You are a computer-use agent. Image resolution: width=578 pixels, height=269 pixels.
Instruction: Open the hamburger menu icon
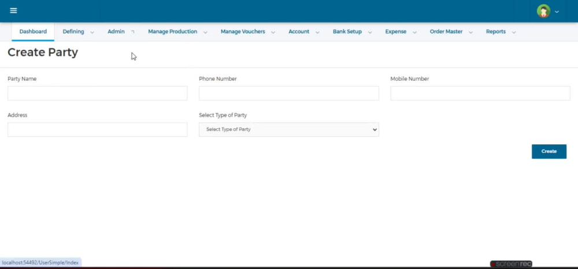coord(14,10)
